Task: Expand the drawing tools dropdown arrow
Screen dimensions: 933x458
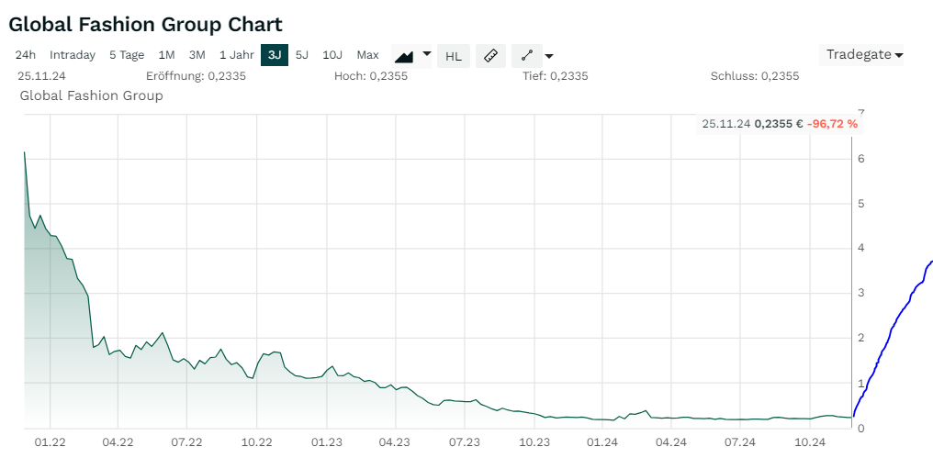Action: pos(548,56)
